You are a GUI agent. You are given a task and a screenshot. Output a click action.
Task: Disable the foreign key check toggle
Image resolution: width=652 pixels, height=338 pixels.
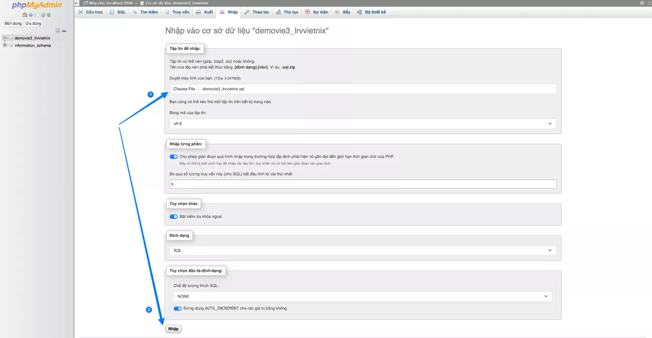pos(174,217)
